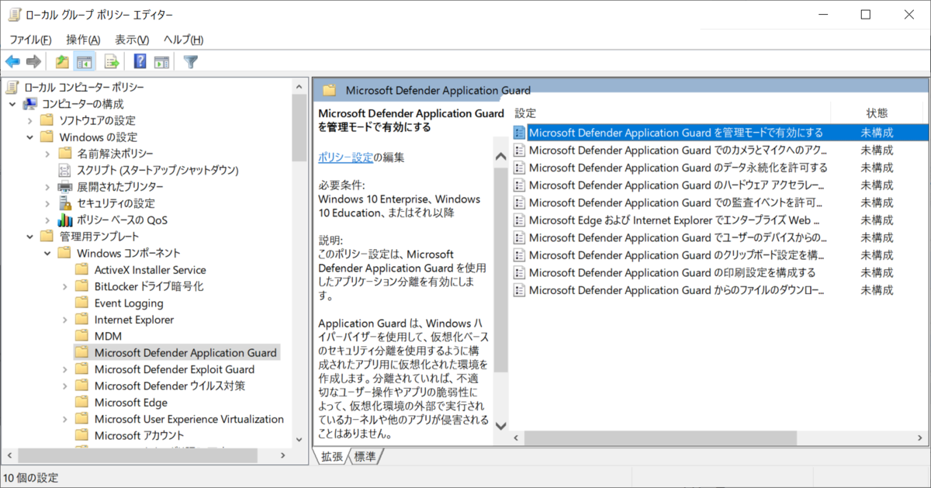Select the Microsoft アカウント tree folder
The width and height of the screenshot is (931, 488).
[x=140, y=436]
